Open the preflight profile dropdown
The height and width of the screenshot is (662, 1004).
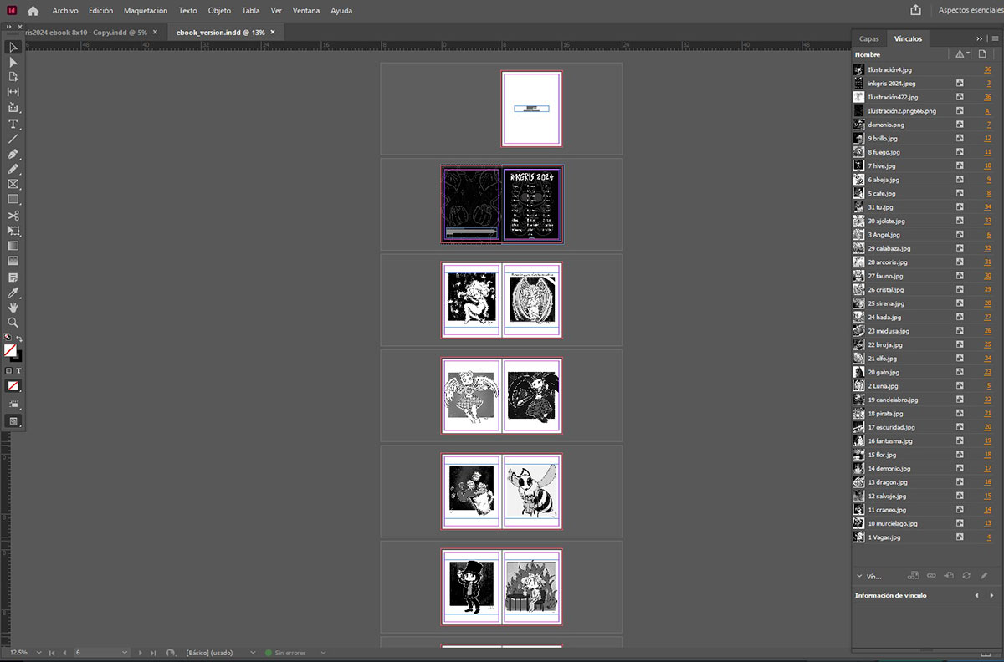point(253,652)
